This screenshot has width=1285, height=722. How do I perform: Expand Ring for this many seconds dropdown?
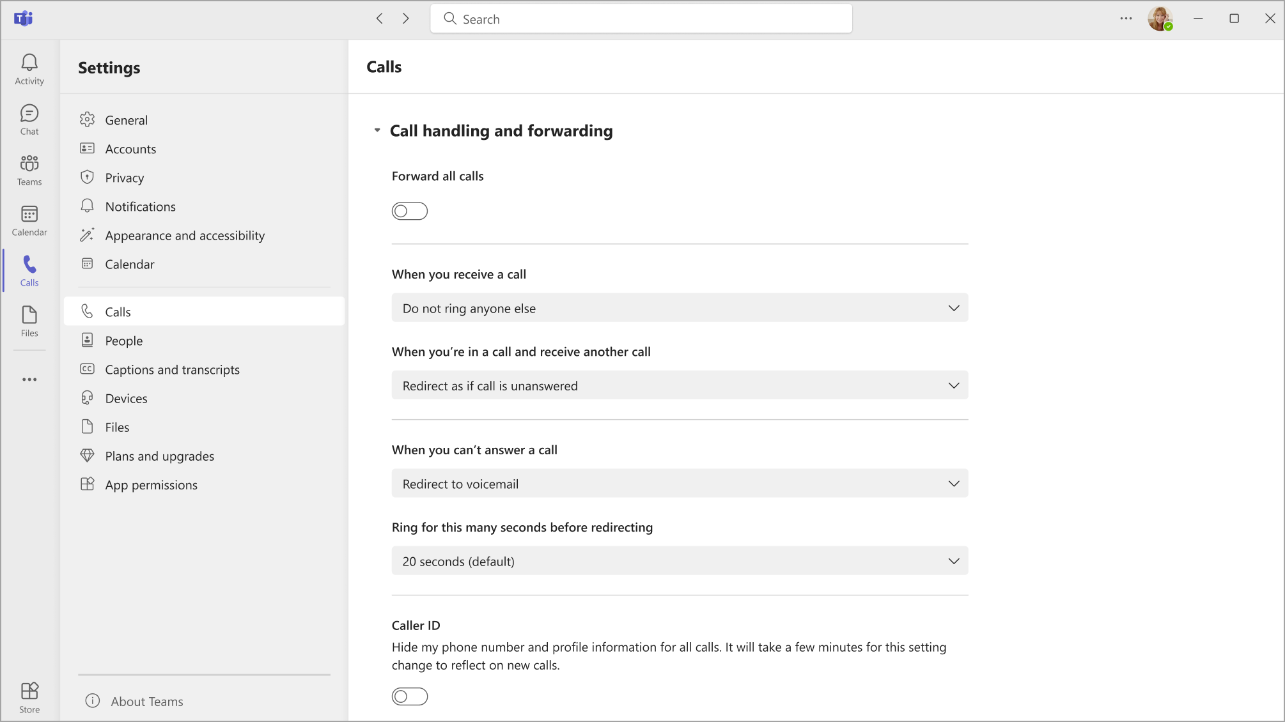click(680, 561)
